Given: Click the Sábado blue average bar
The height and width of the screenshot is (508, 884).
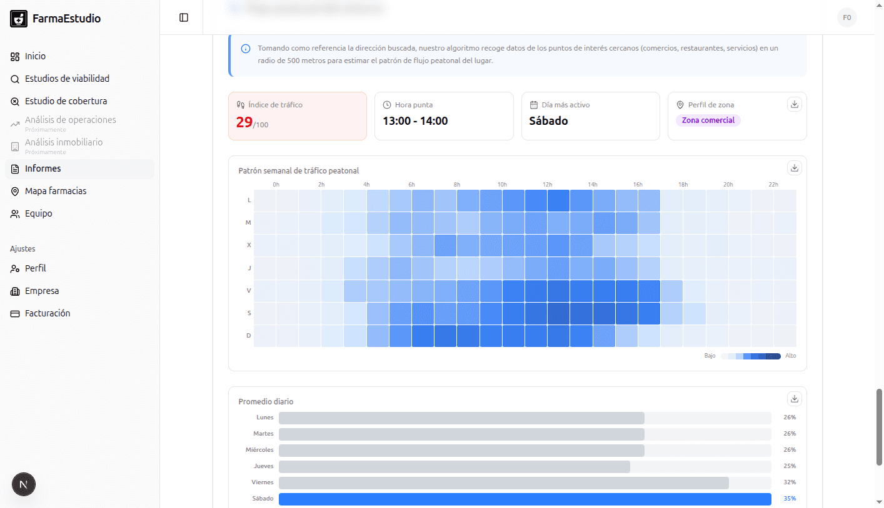Looking at the screenshot, I should 525,499.
